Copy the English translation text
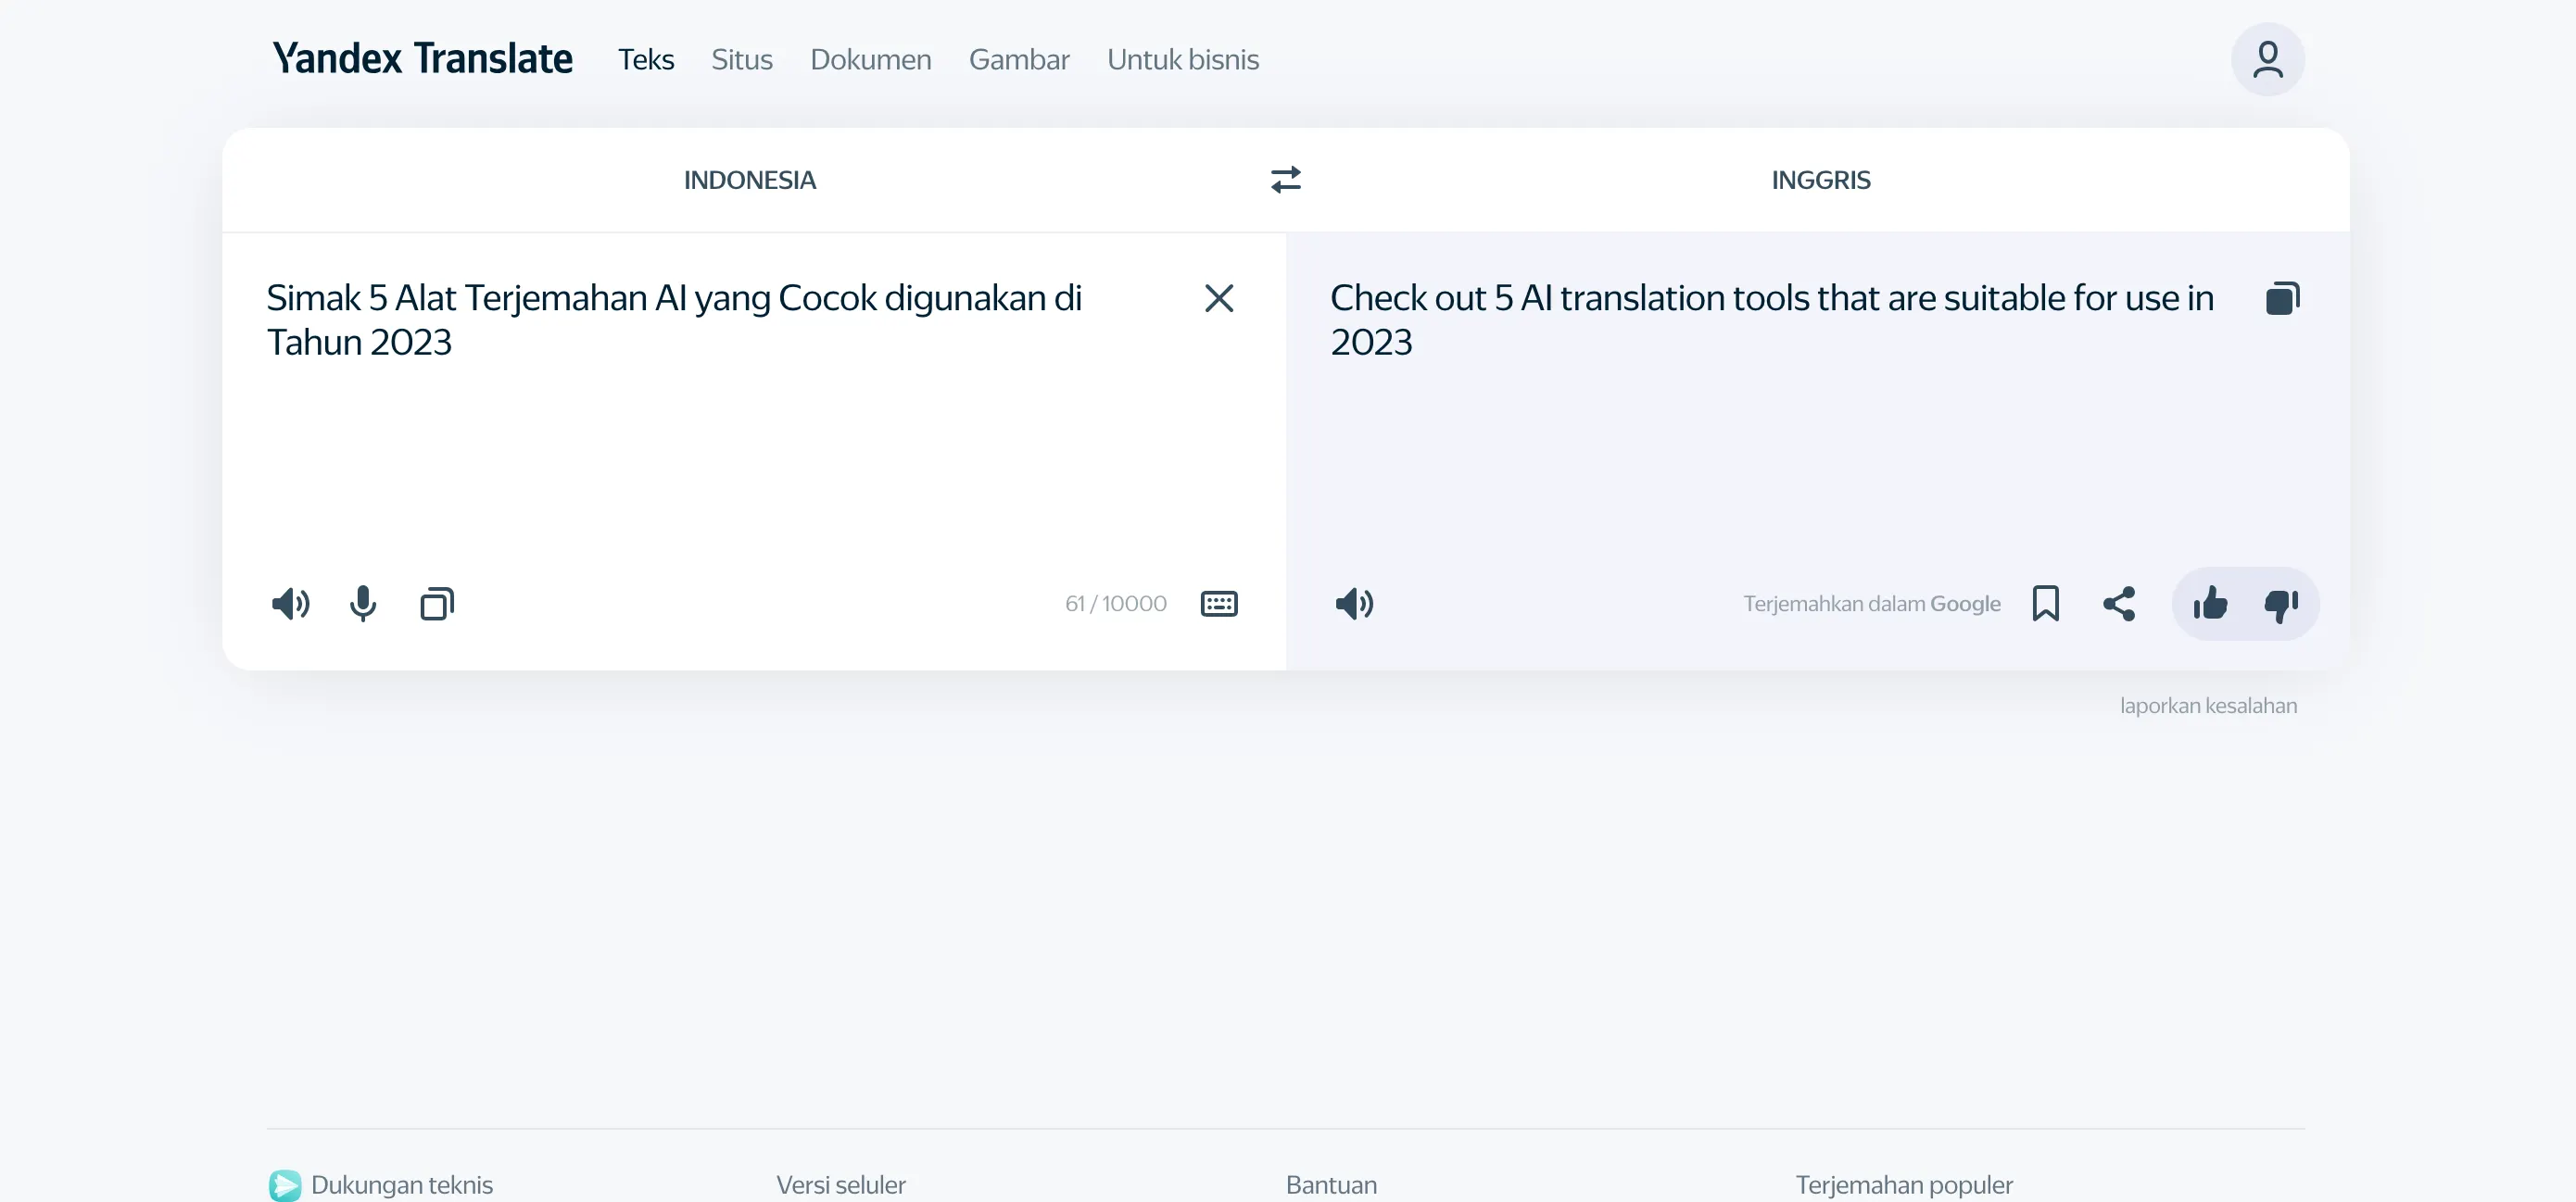This screenshot has width=2576, height=1202. [2282, 298]
